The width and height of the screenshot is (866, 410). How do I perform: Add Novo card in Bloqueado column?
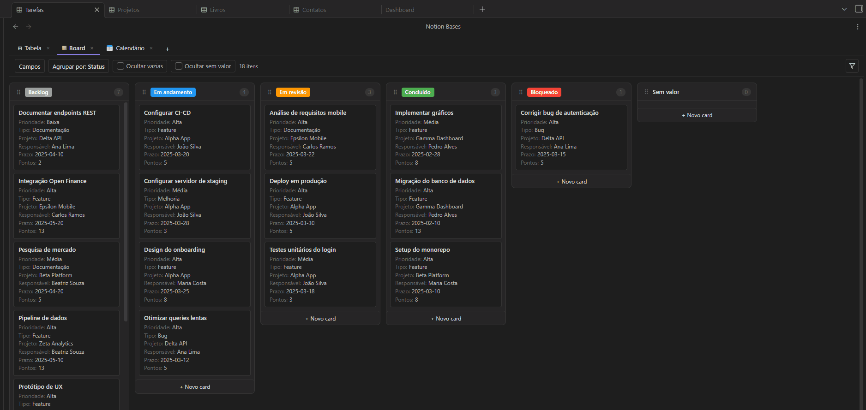click(571, 182)
